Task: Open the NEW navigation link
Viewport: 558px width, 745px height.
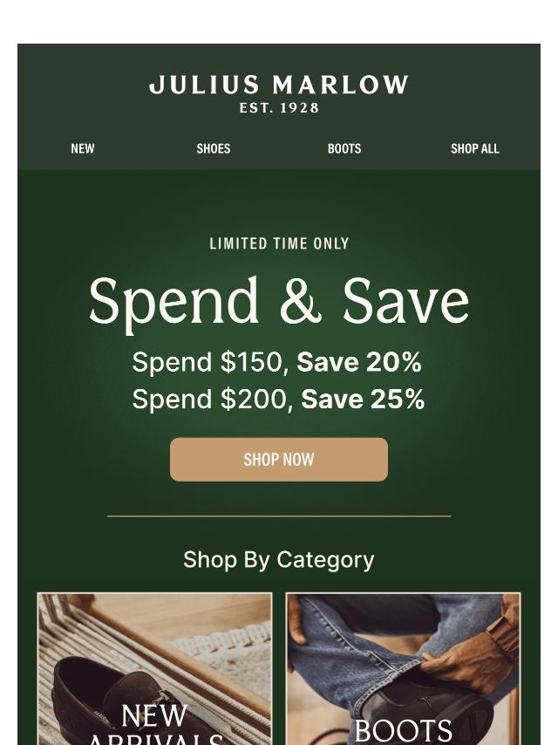Action: [x=83, y=148]
